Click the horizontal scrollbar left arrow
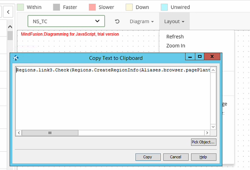Viewport: 250px width, 170px height. pyautogui.click(x=19, y=133)
